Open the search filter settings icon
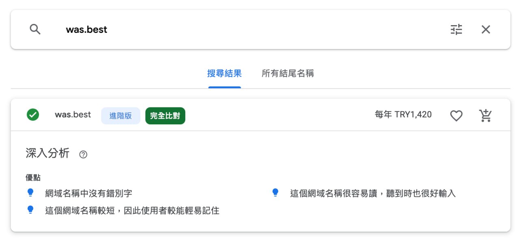The height and width of the screenshot is (239, 520). [457, 30]
